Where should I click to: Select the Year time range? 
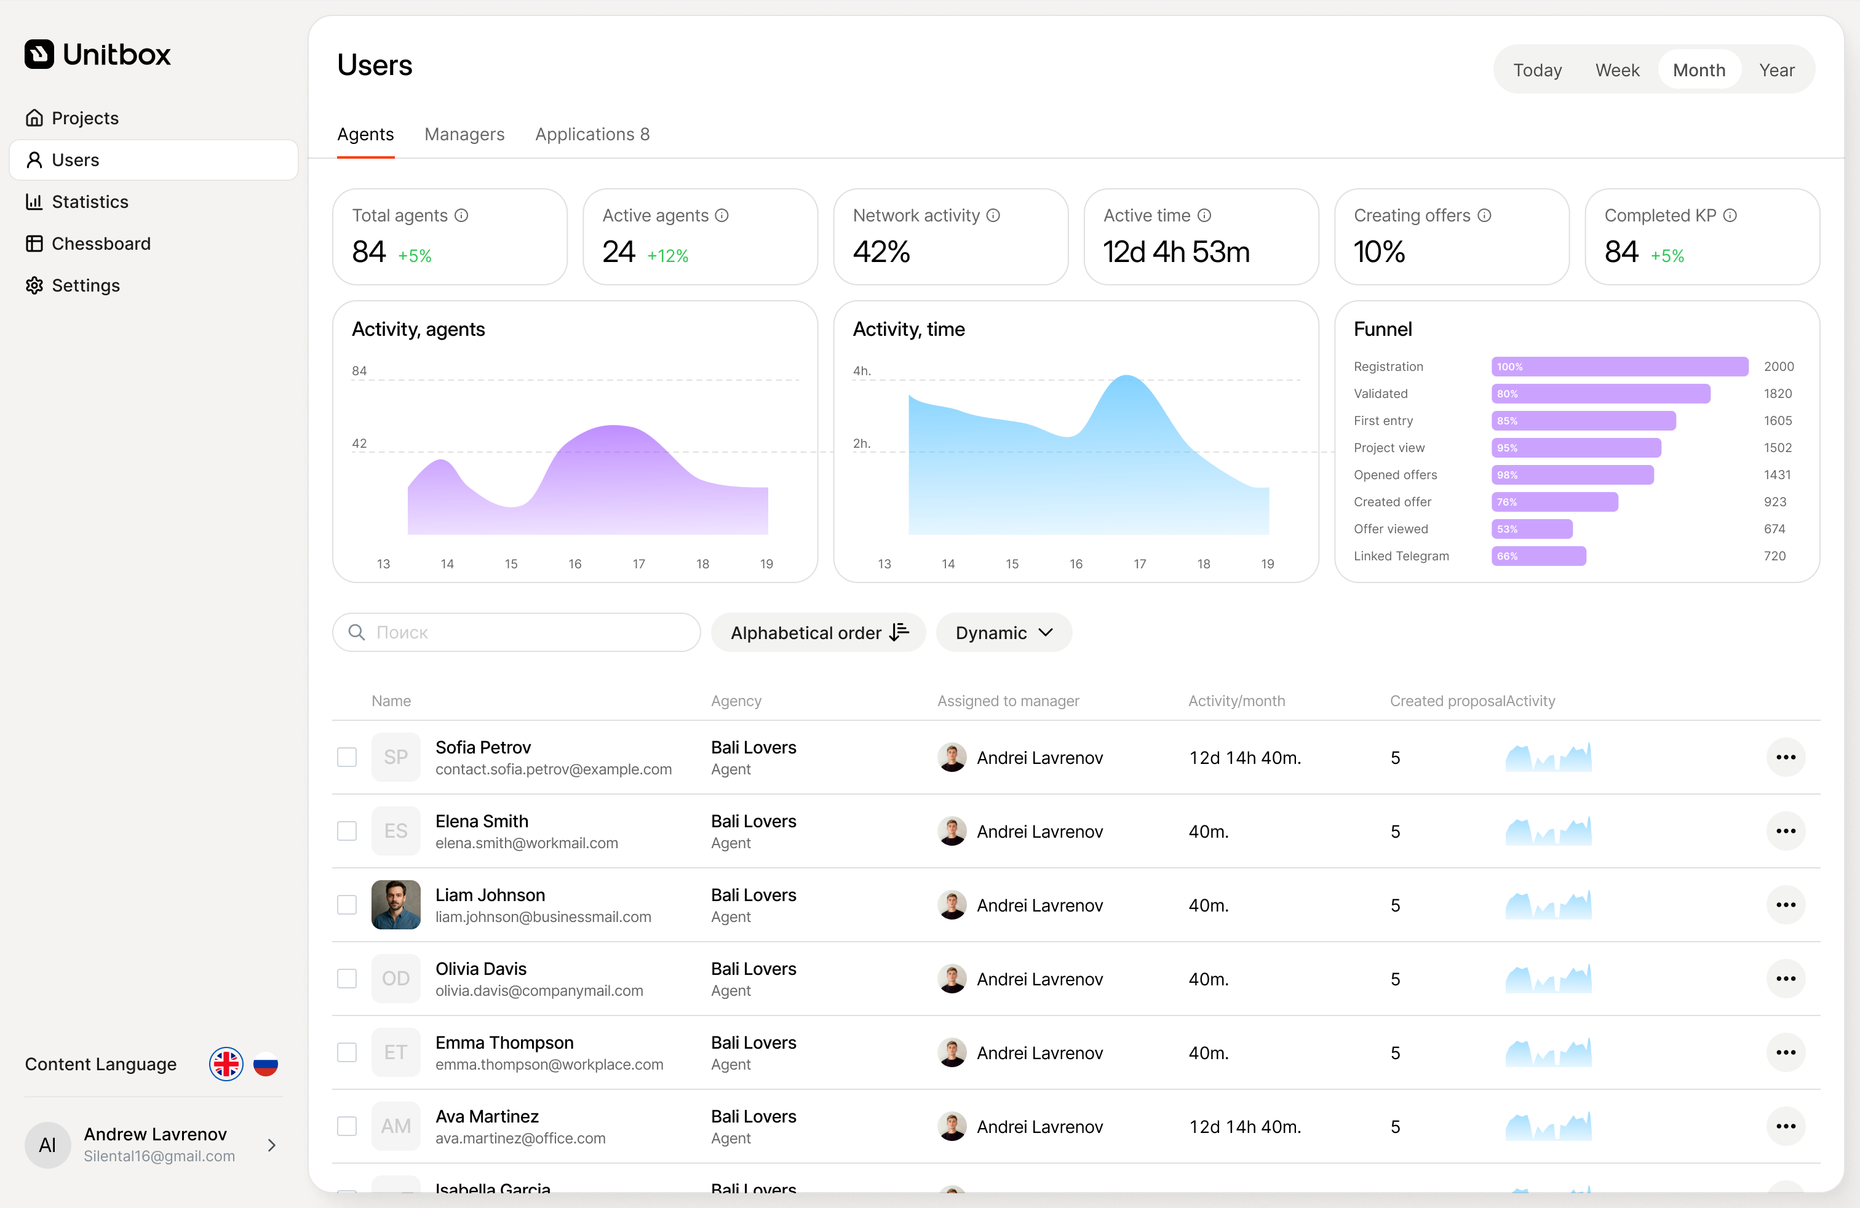pos(1776,70)
